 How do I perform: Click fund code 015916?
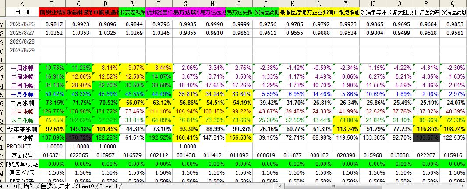point(453,155)
